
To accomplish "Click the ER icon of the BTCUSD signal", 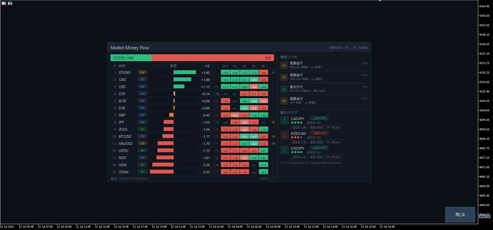I will coord(284,65).
